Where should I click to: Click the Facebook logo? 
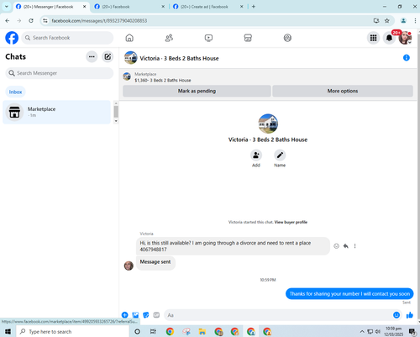12,38
